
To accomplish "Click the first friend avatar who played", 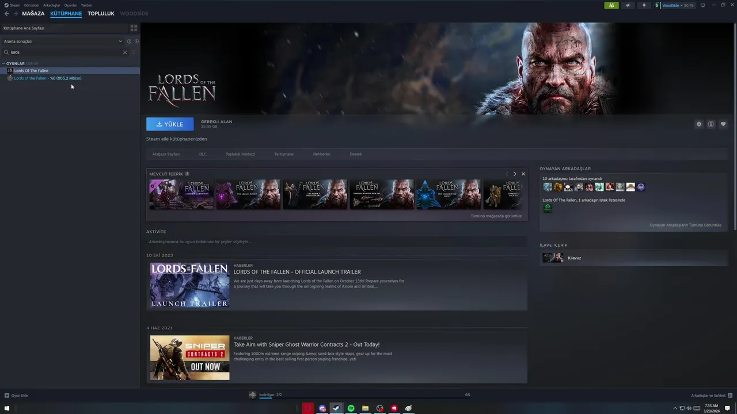I will click(x=548, y=187).
